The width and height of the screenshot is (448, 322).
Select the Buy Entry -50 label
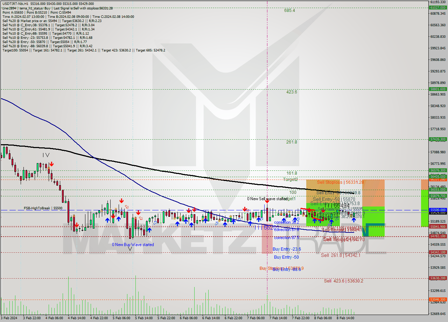click(286, 257)
